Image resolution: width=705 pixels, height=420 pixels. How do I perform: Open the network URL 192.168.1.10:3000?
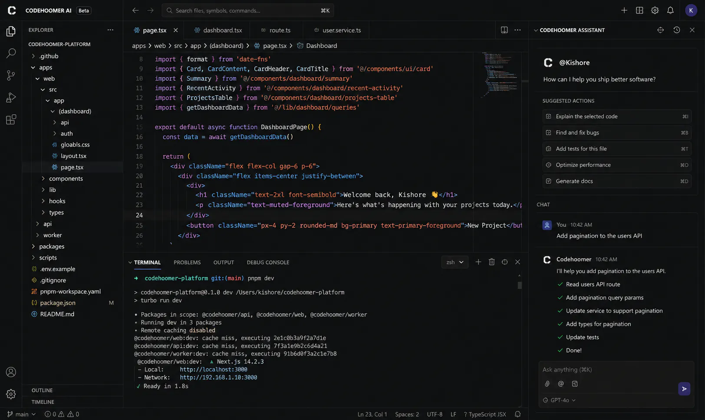pos(218,378)
